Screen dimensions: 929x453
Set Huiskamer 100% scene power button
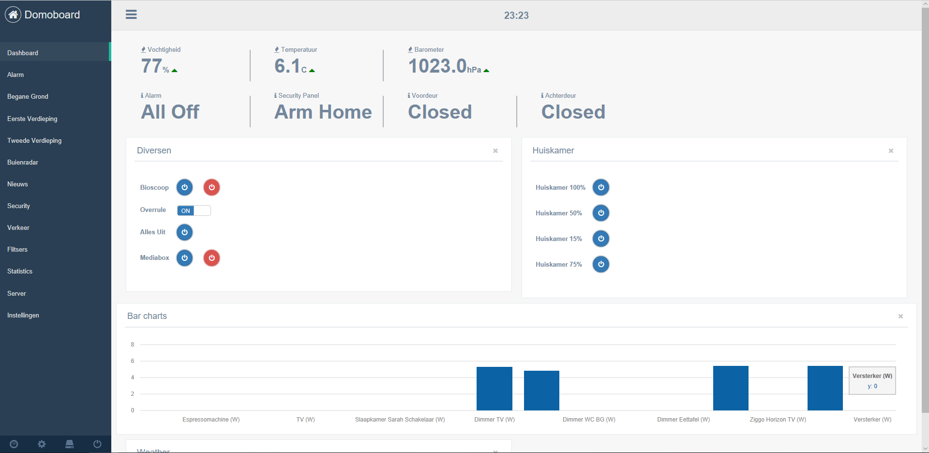pos(601,187)
